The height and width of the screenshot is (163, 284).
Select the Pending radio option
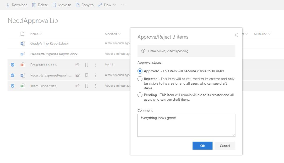(x=140, y=95)
